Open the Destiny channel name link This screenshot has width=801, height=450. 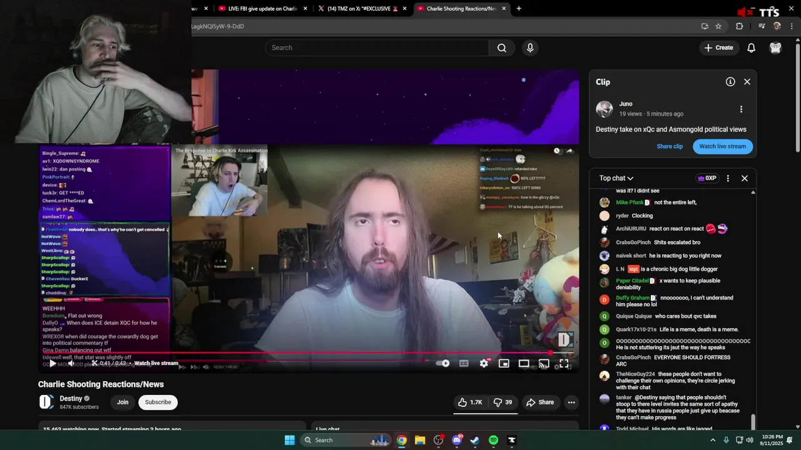[x=71, y=399]
